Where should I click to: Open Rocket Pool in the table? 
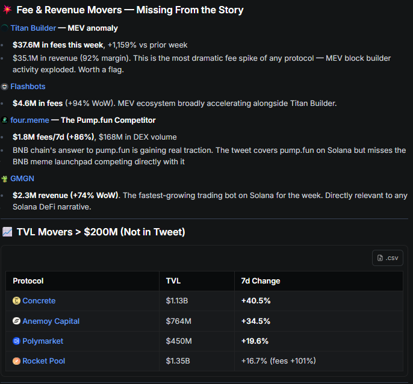click(x=44, y=361)
